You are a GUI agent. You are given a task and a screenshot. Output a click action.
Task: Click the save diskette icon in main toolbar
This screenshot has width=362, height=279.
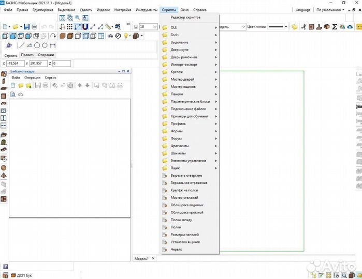coord(26,26)
